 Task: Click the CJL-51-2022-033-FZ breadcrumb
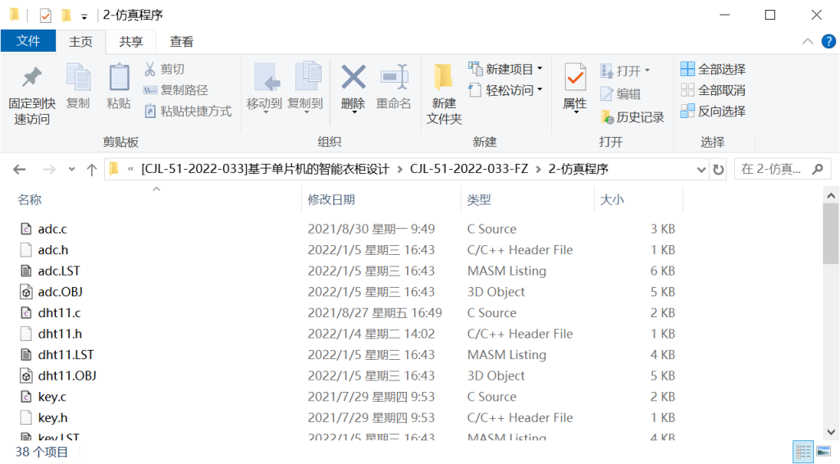coord(468,169)
